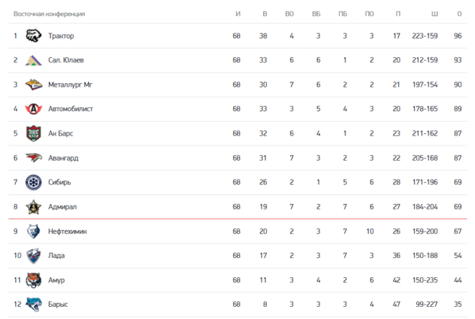Viewport: 475px width, 319px height.
Task: Open the Трактор team name link
Action: (x=61, y=36)
